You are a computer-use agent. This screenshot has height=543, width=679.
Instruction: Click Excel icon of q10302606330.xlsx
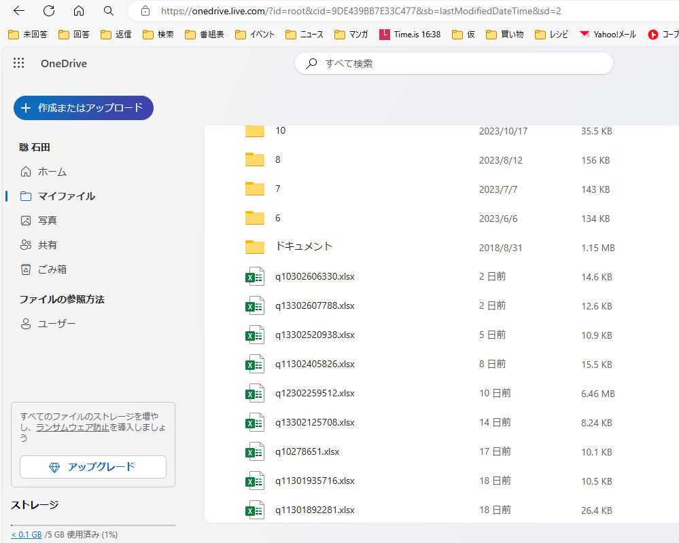coord(255,277)
